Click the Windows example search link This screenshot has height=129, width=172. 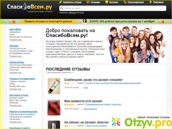[72, 13]
